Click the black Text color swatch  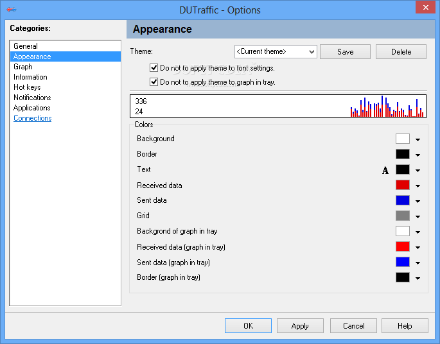coord(402,169)
